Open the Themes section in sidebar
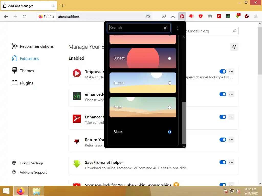Image resolution: width=262 pixels, height=196 pixels. tap(23, 71)
